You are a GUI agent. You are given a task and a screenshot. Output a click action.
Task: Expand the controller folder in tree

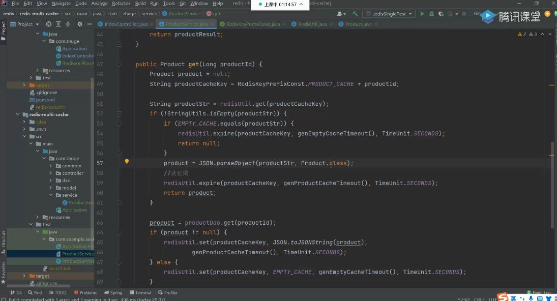click(51, 173)
